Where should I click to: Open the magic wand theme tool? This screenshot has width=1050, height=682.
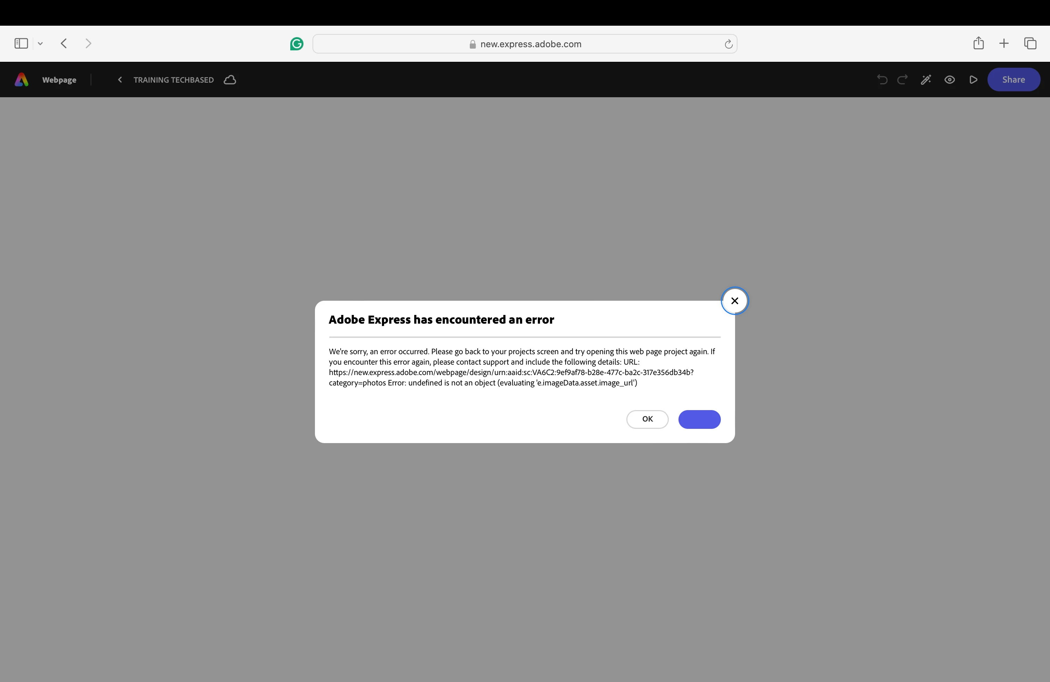coord(926,80)
